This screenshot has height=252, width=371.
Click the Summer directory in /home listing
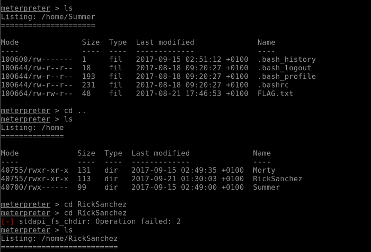pyautogui.click(x=266, y=187)
